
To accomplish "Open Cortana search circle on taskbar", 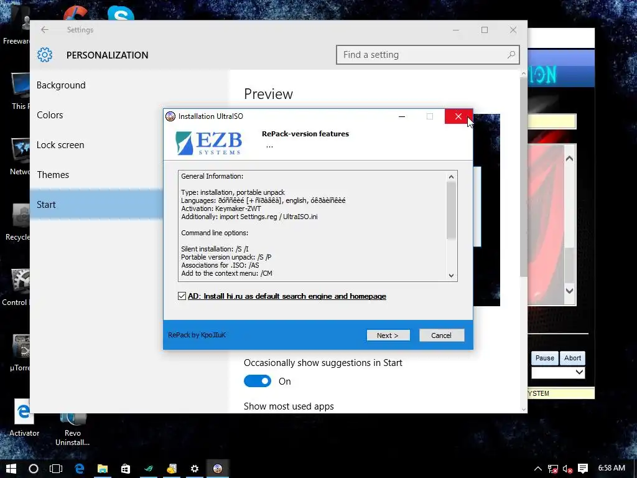I will click(34, 469).
